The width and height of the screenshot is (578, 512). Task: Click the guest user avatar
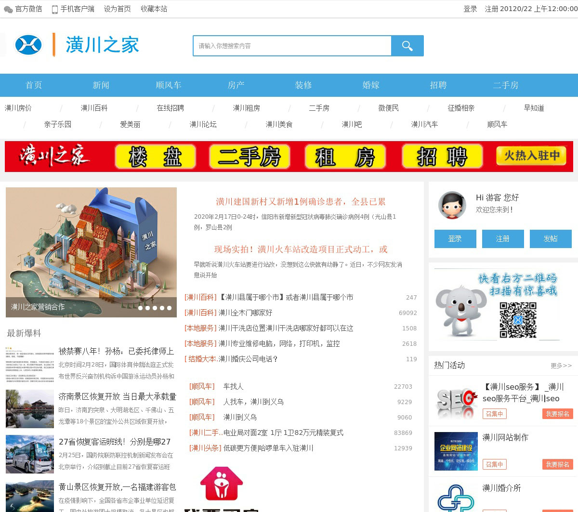pos(452,205)
